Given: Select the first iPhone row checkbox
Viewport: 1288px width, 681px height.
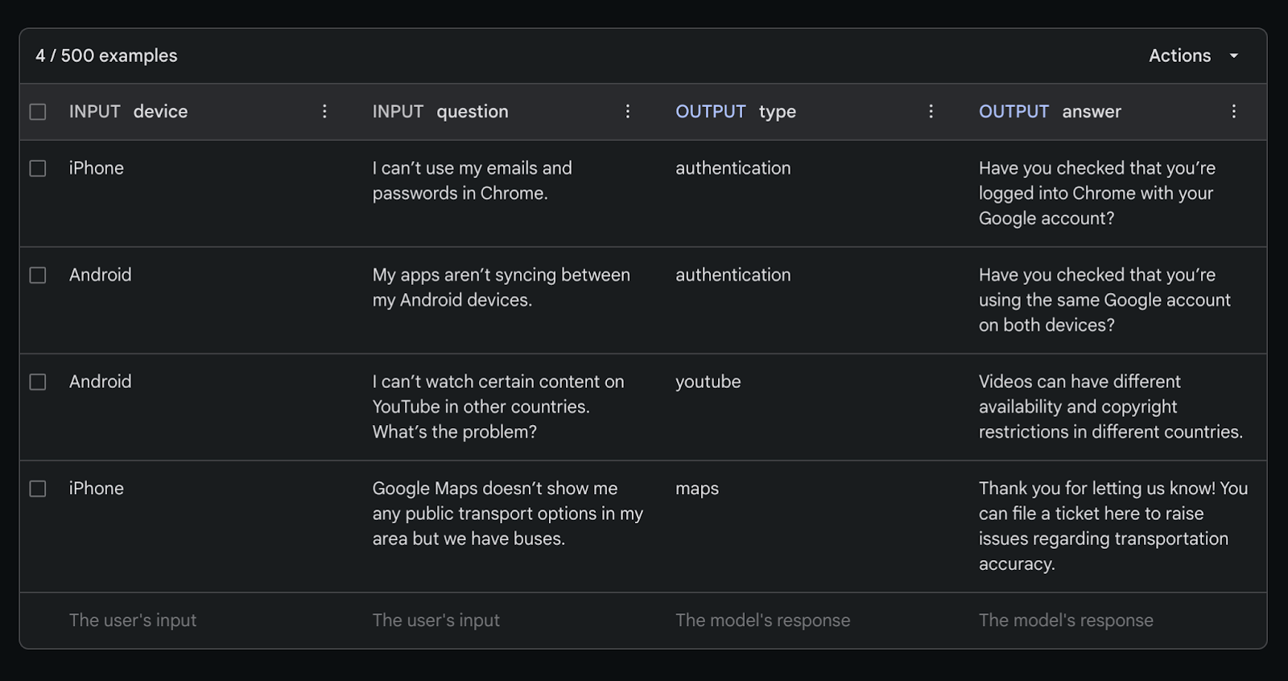Looking at the screenshot, I should 38,168.
